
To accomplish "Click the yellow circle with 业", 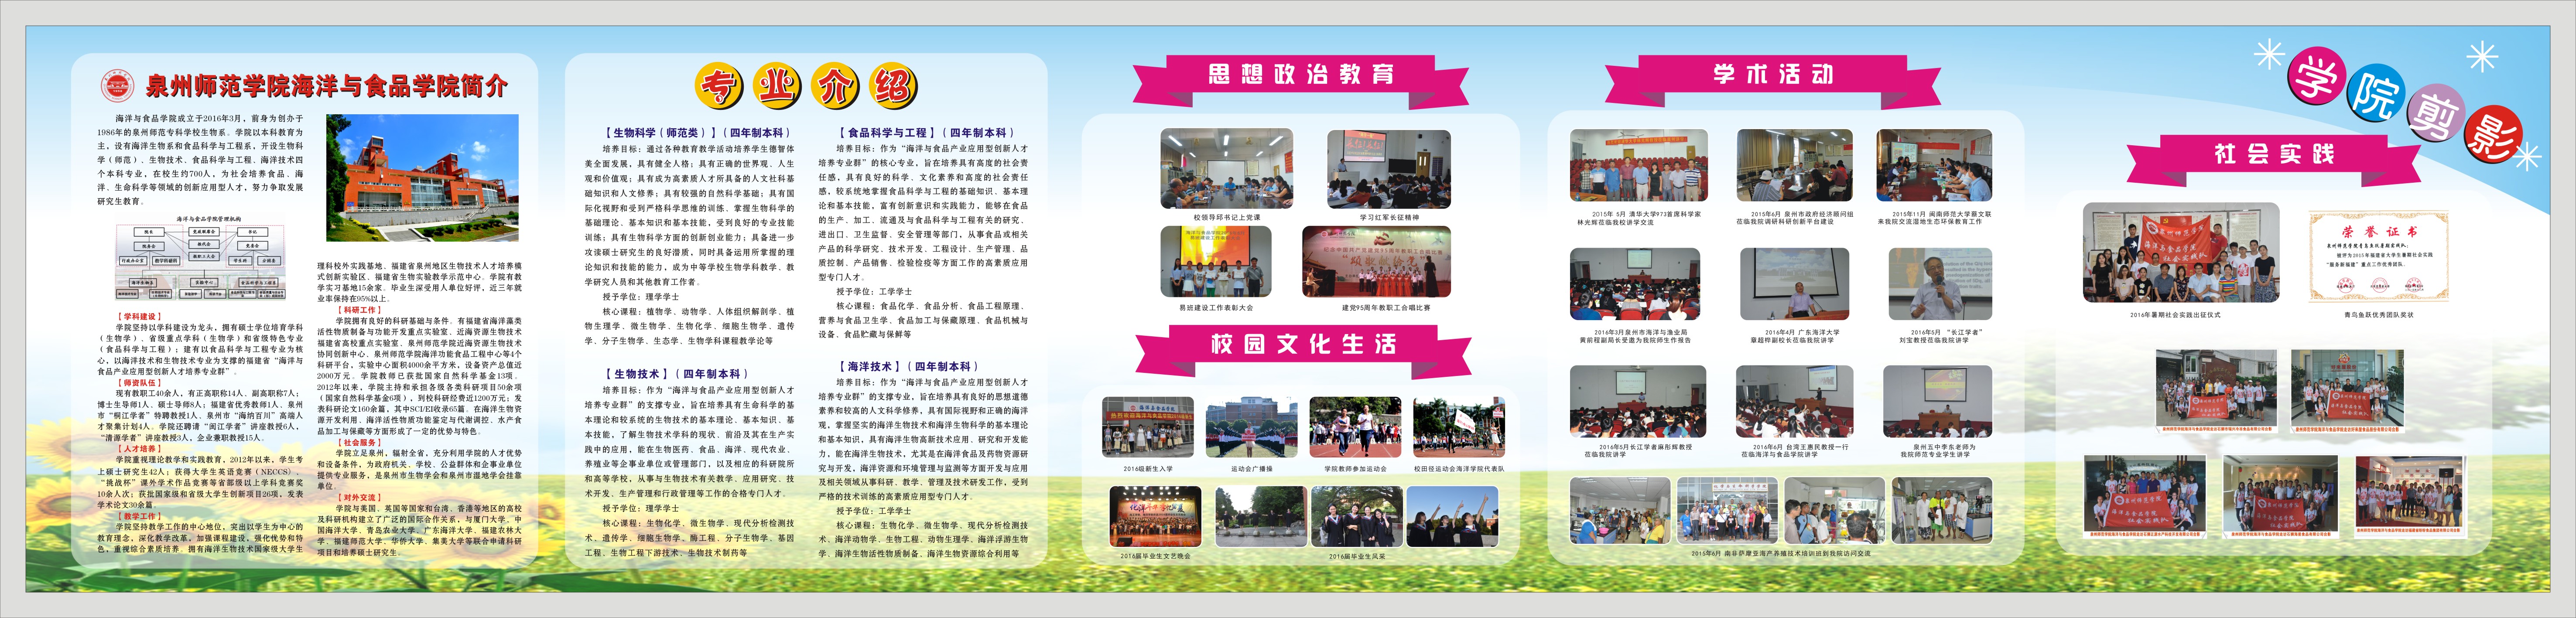I will pyautogui.click(x=777, y=86).
